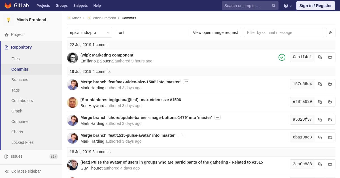340x178 pixels.
Task: Open Tags in the sidebar
Action: click(x=16, y=90)
